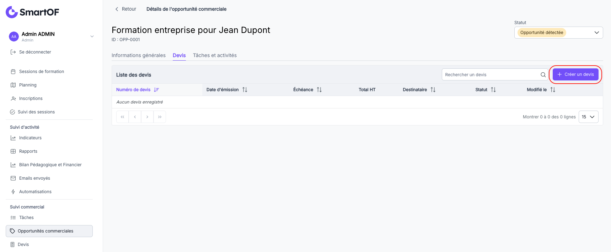Open Bilan Pédagogique et Financier
Viewport: 611px width, 252px height.
point(50,165)
